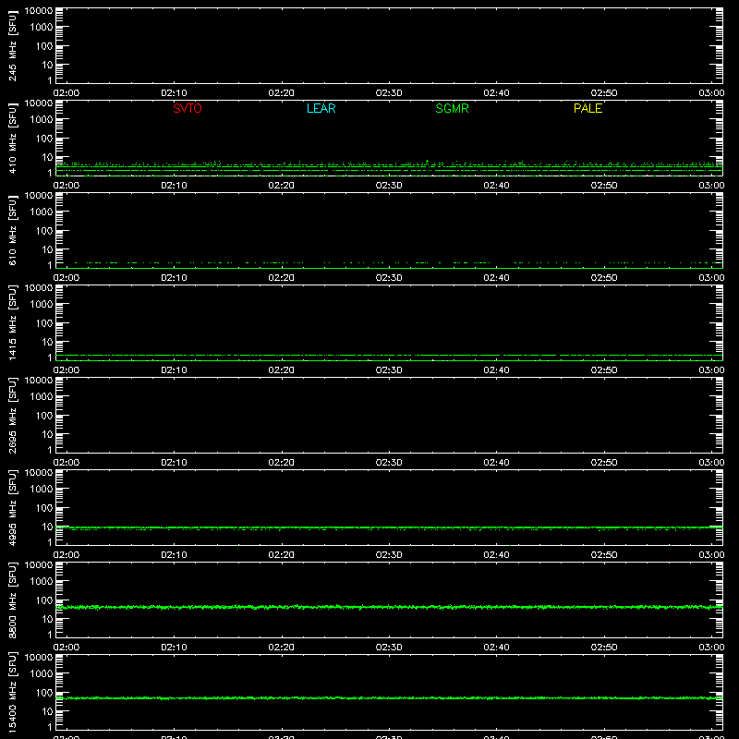Click the 100 value on 610 MHz axis
This screenshot has width=739, height=739.
coord(44,231)
